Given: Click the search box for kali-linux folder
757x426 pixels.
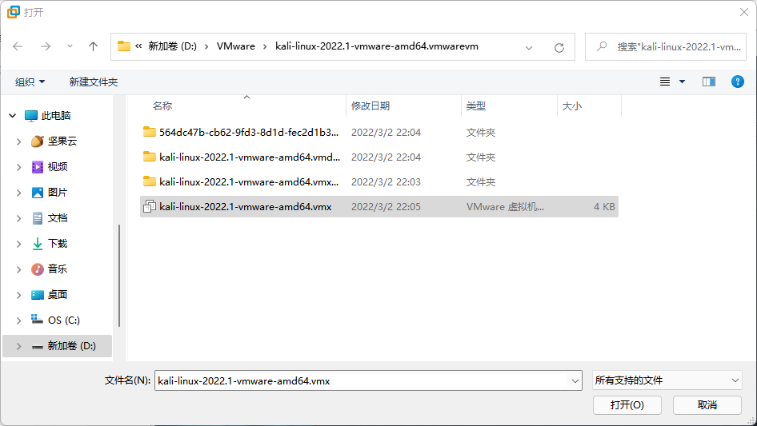Looking at the screenshot, I should (x=666, y=47).
